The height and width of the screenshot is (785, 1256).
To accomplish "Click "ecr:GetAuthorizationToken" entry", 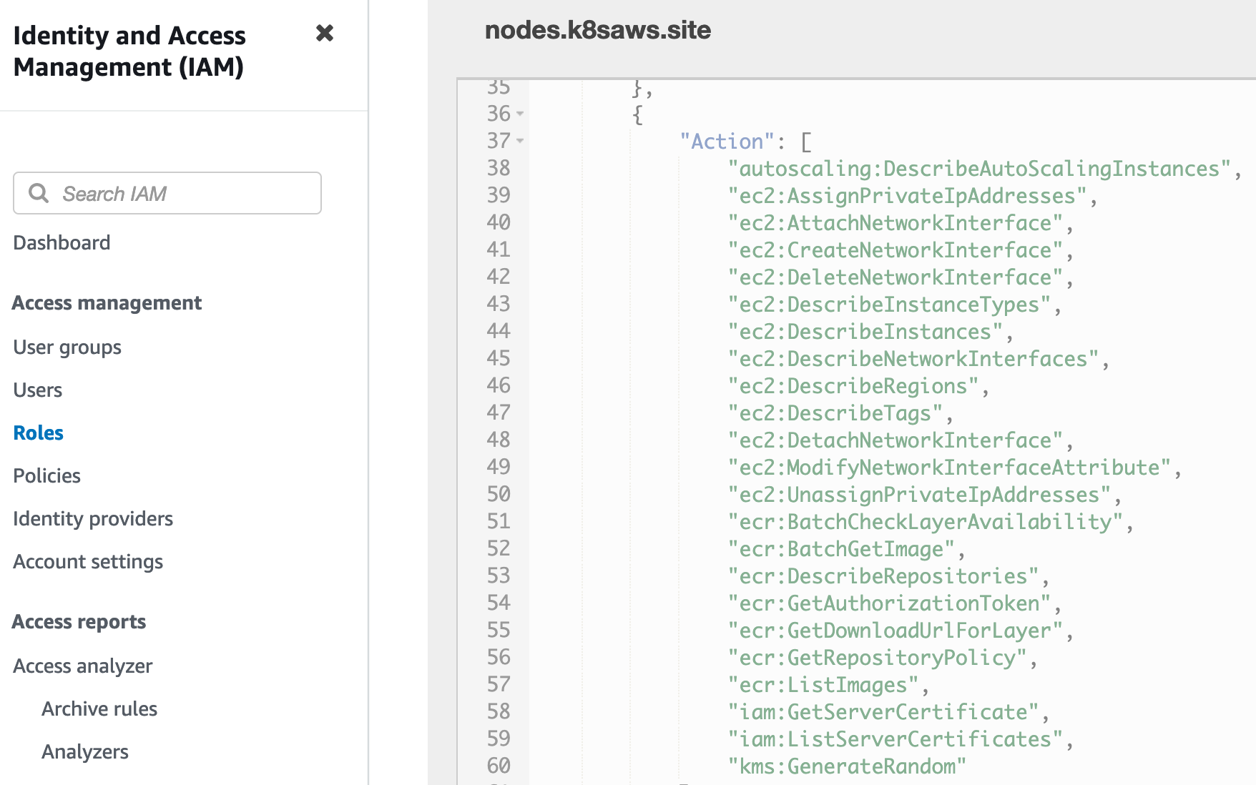I will point(889,603).
